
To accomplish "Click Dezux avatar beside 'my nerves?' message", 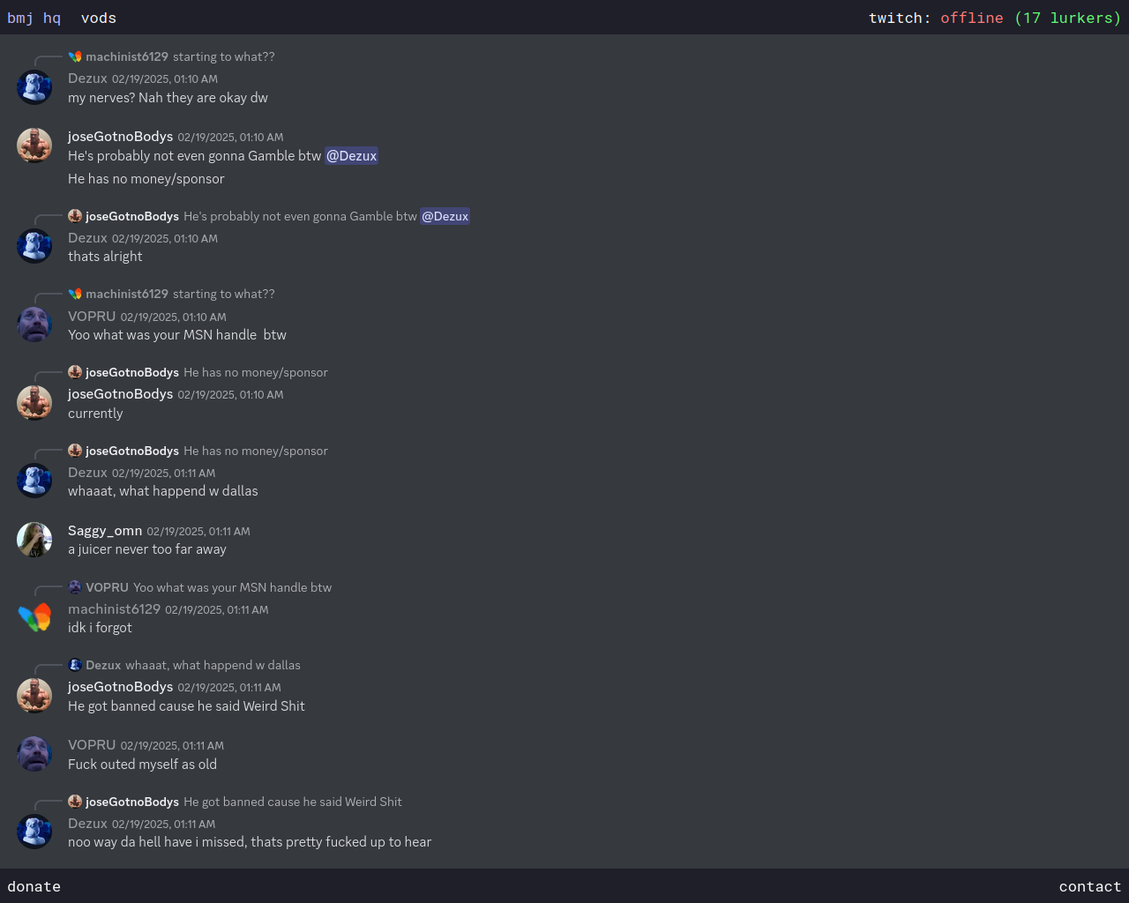I will [x=34, y=87].
